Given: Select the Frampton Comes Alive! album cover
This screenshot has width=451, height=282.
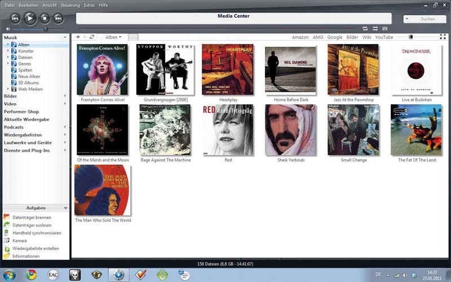Looking at the screenshot, I should pos(102,69).
